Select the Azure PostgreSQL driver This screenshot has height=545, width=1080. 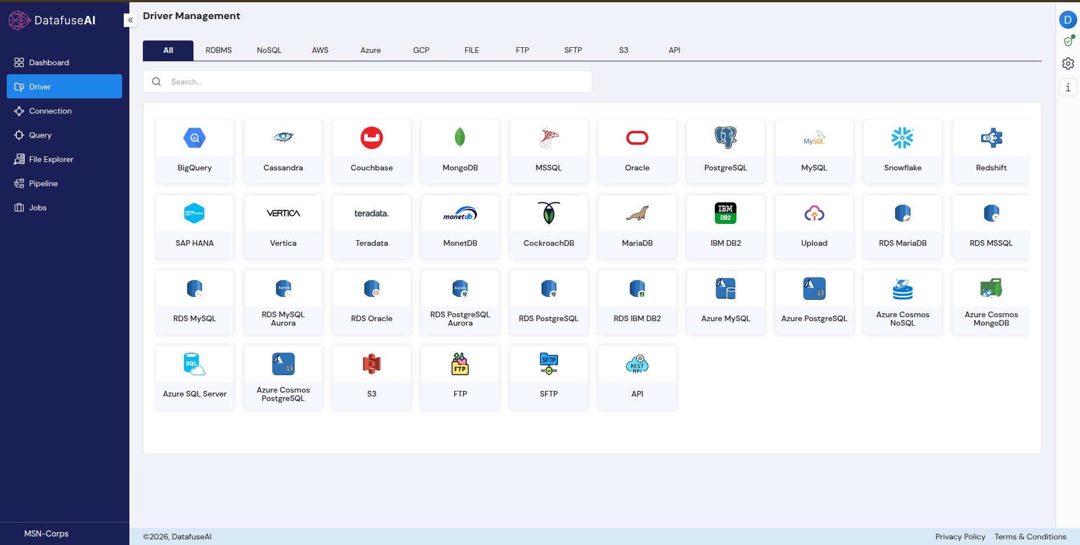814,303
